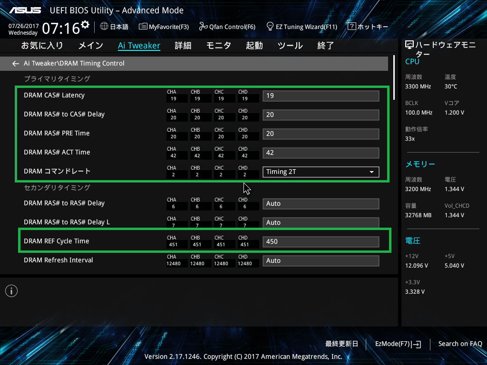This screenshot has width=487, height=365.
Task: Launch EZ Tuning Wizard(F11)
Action: (302, 27)
